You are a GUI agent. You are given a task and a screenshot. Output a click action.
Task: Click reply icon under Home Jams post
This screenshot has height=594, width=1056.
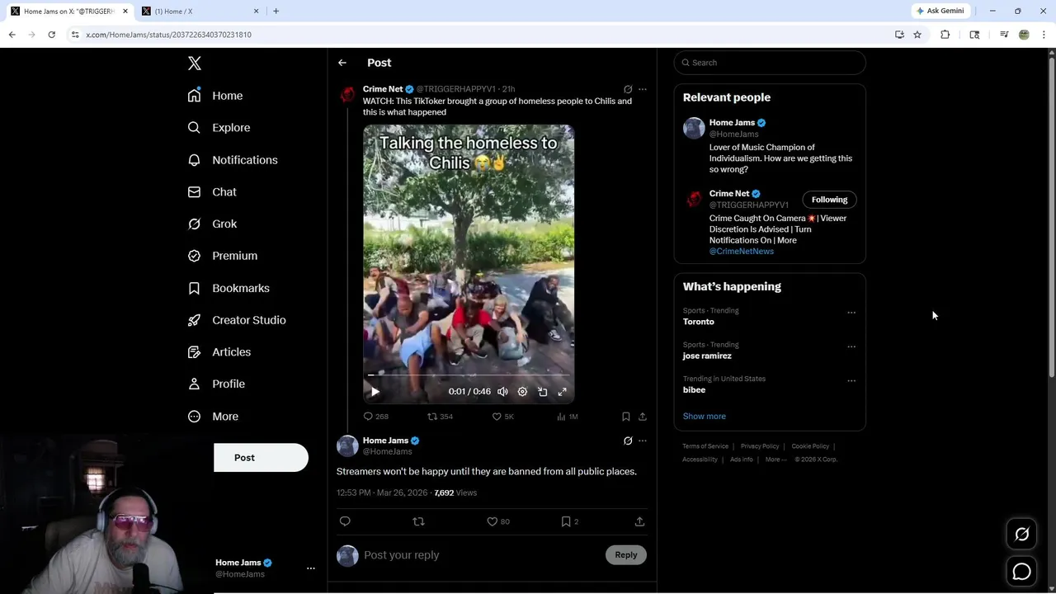click(x=345, y=521)
